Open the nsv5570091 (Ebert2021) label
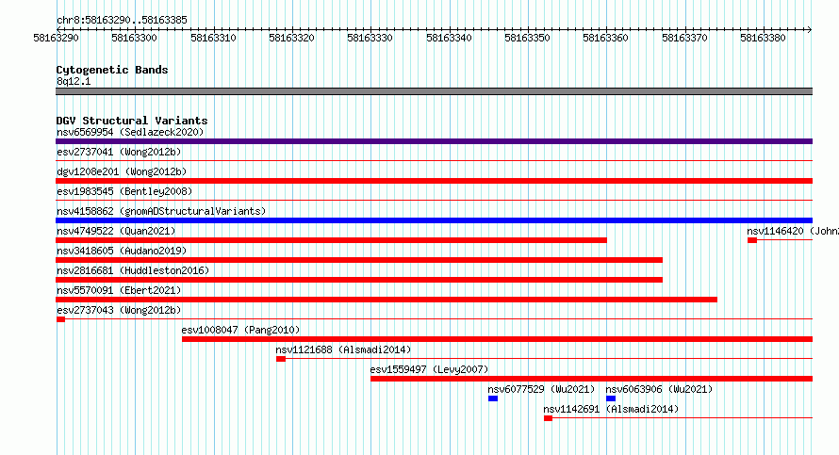 119,290
